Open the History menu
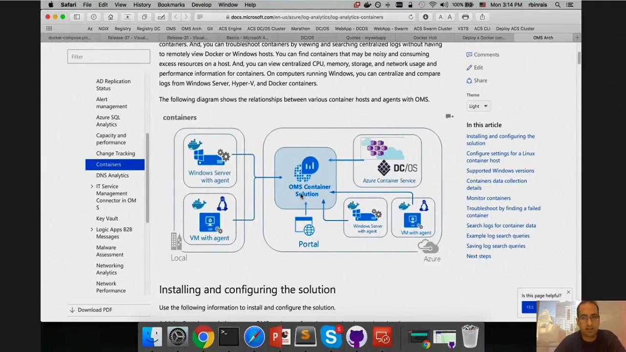626x352 pixels. click(142, 5)
